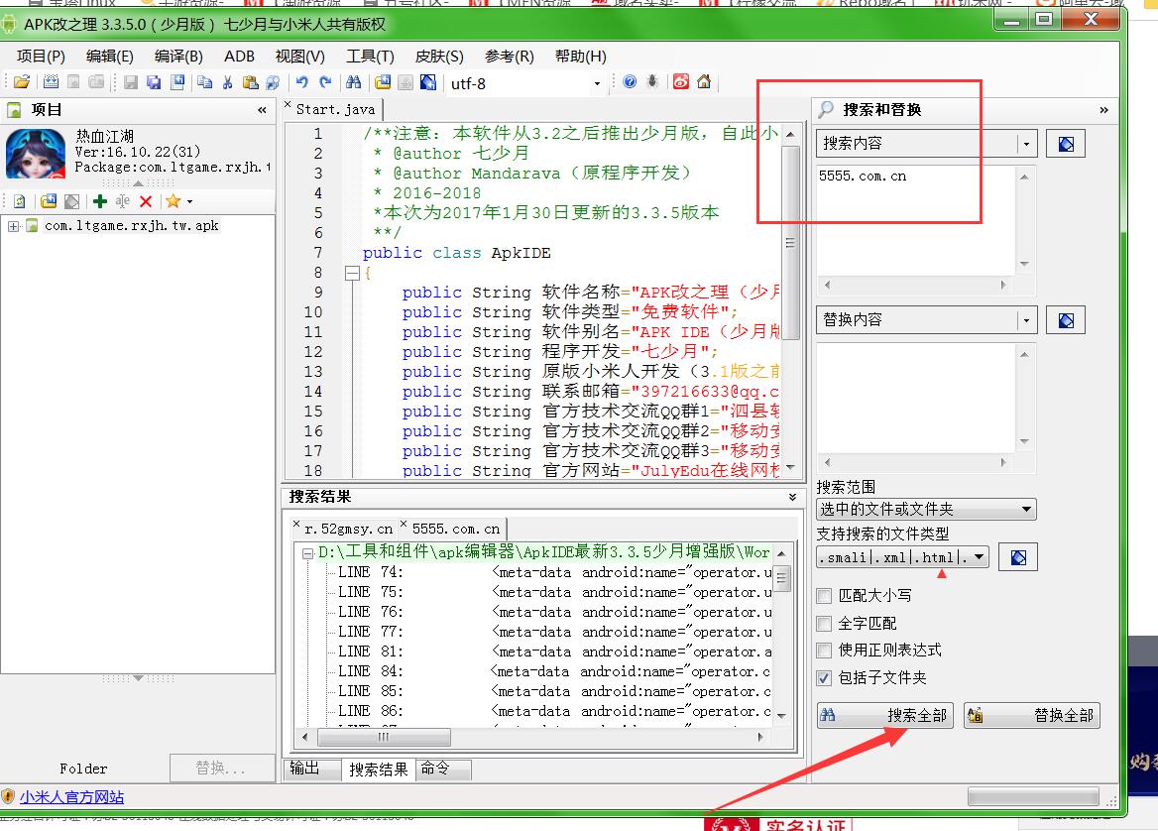The height and width of the screenshot is (831, 1158).
Task: Open the 小米人官方网站 link
Action: 71,797
